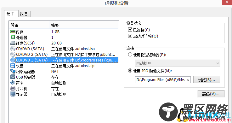Select the memory (内存) device icon
The width and height of the screenshot is (232, 123).
point(13,32)
